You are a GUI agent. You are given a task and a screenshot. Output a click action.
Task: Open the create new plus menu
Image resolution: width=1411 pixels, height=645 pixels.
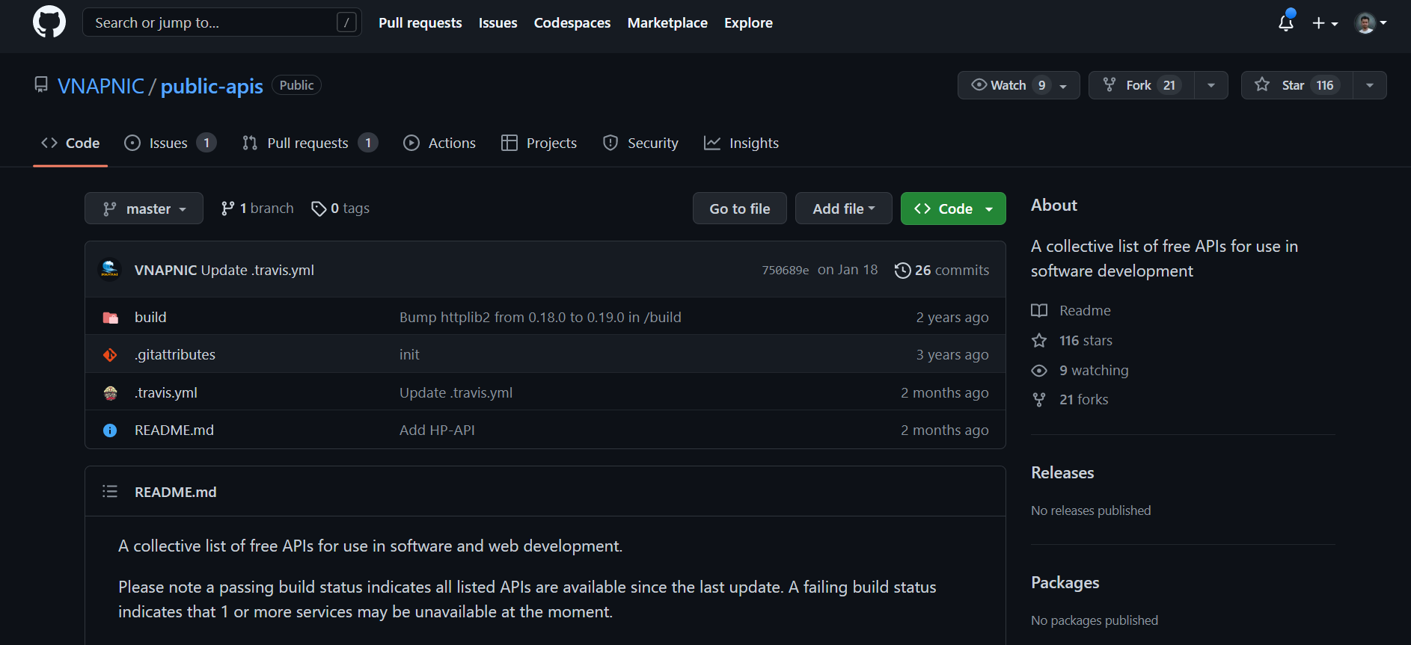[1325, 23]
